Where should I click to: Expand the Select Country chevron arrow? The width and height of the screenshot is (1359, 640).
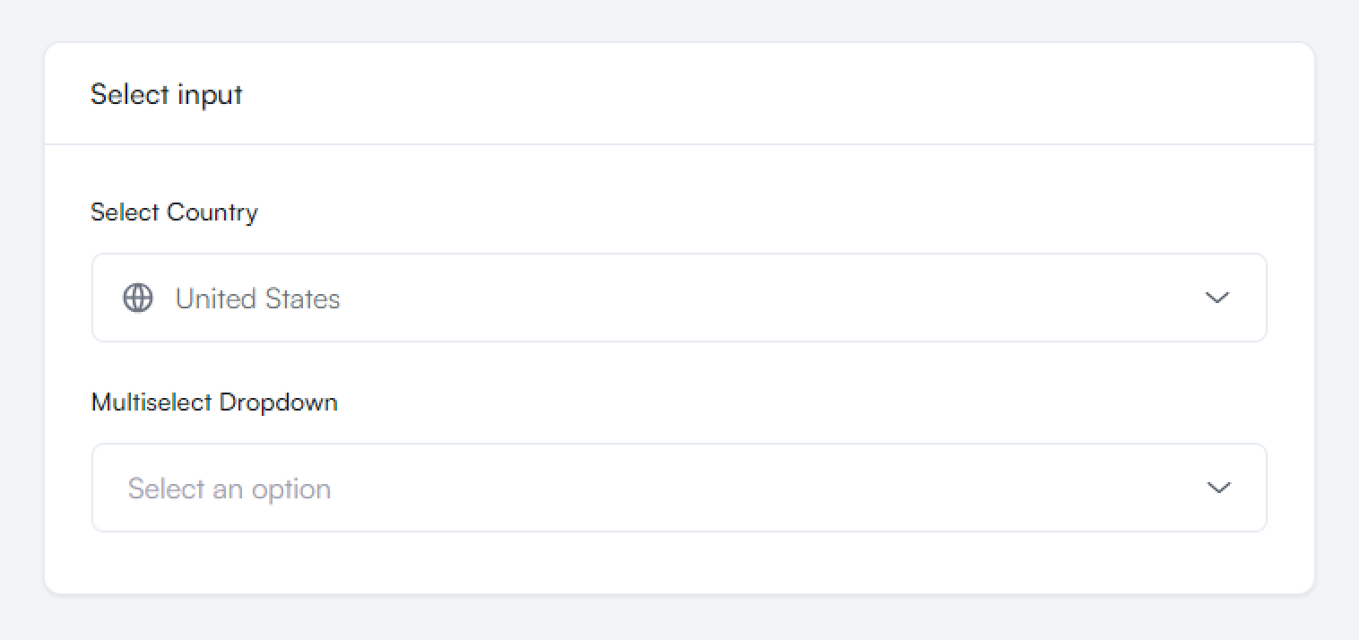[x=1216, y=298]
